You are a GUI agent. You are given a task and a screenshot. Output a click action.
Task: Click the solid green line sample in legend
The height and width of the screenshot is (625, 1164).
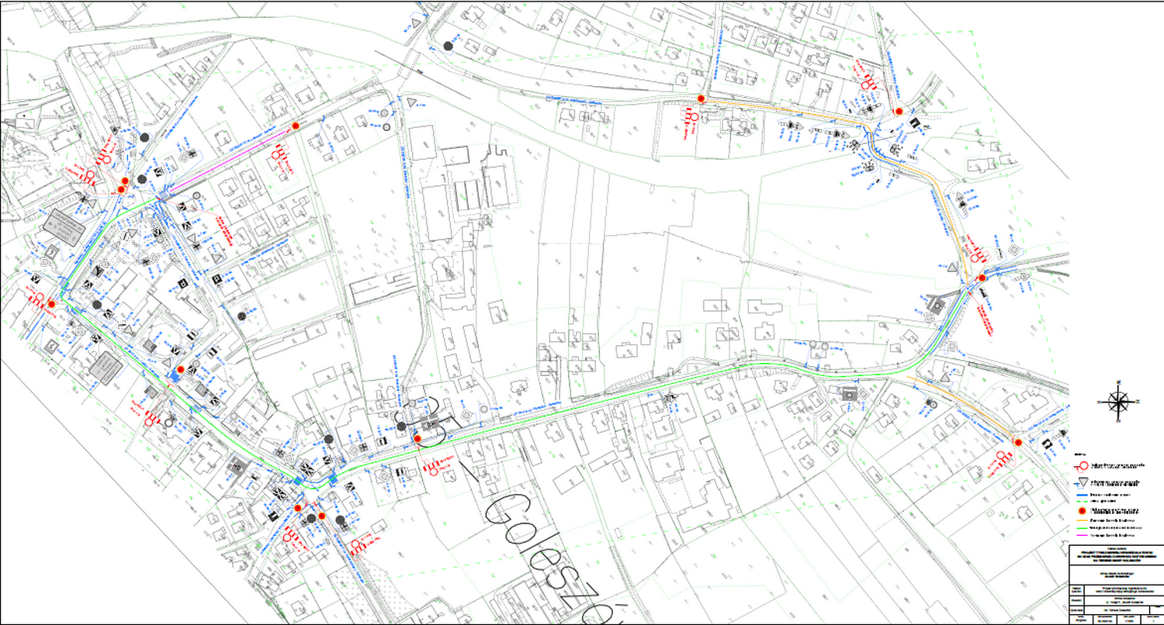(1081, 528)
